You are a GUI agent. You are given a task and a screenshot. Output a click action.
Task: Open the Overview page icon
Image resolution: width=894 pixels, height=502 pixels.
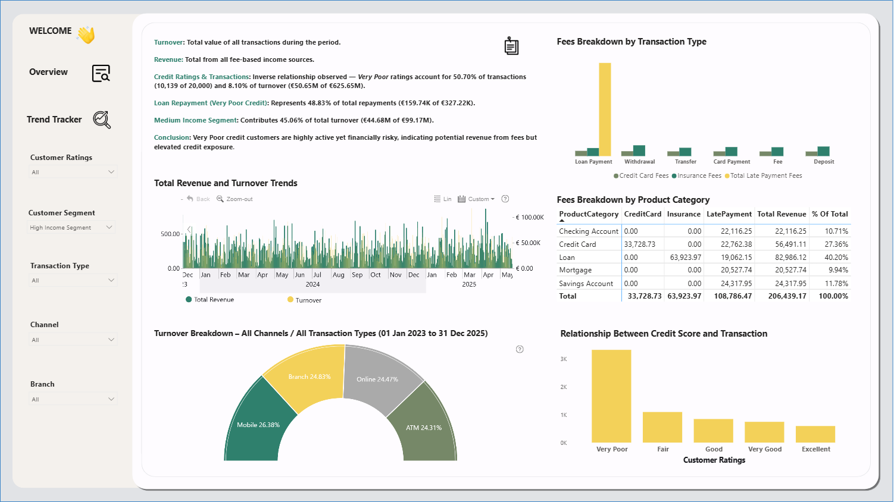(101, 73)
